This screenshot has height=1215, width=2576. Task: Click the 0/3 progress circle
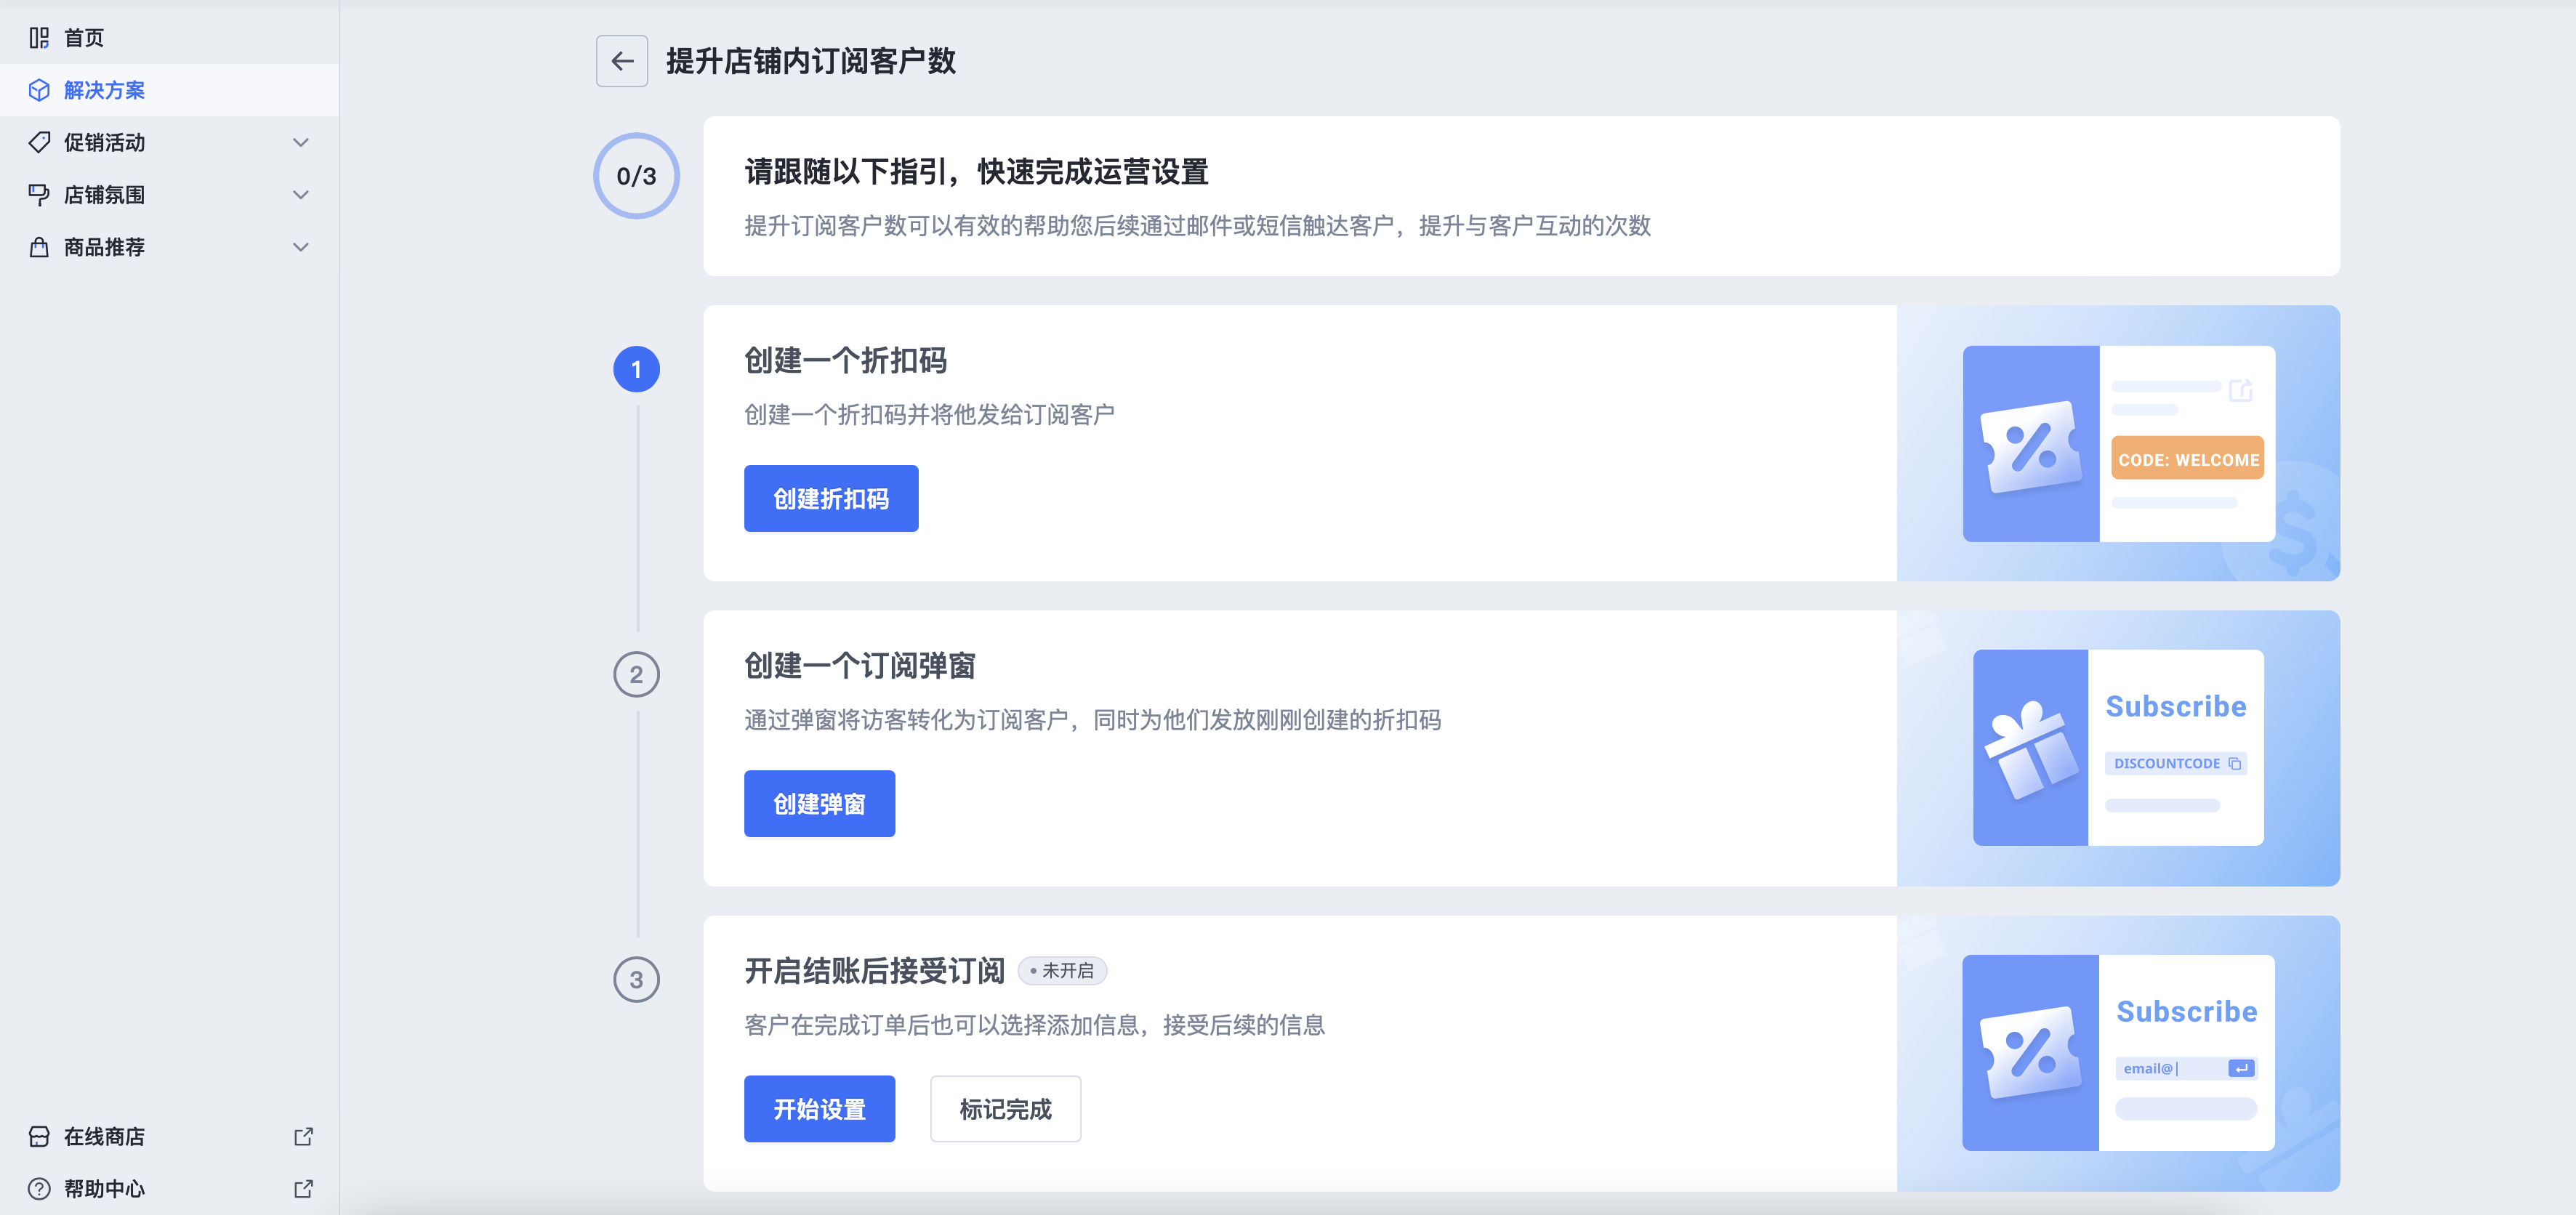pos(636,176)
